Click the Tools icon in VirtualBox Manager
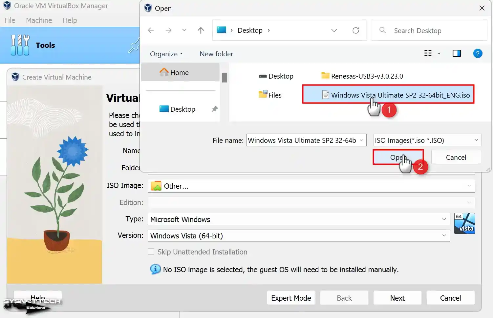This screenshot has height=318, width=493. tap(20, 45)
